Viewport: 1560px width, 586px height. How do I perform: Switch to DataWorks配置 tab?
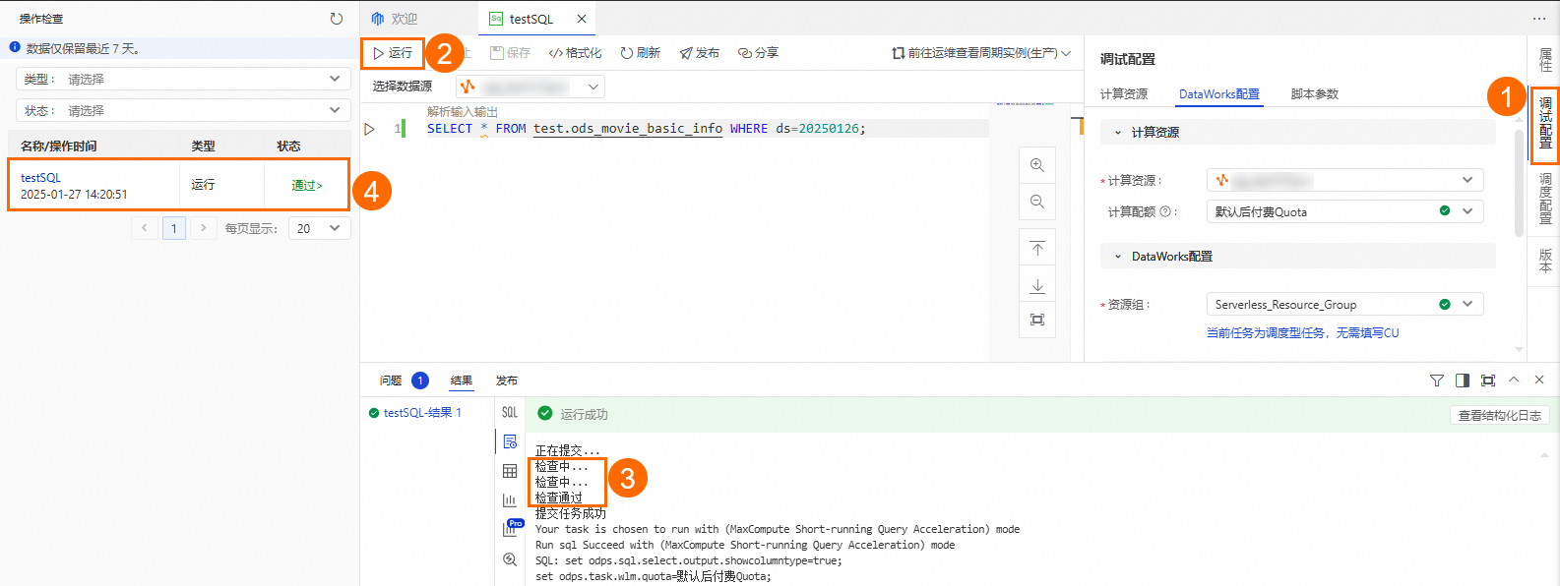[x=1219, y=94]
